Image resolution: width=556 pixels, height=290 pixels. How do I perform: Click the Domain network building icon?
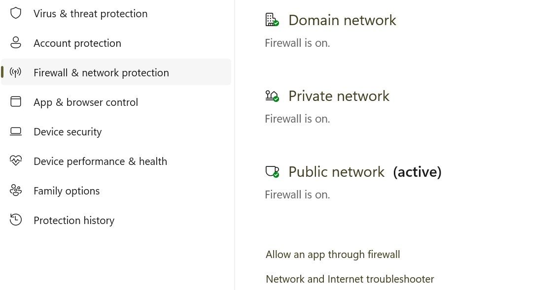272,20
